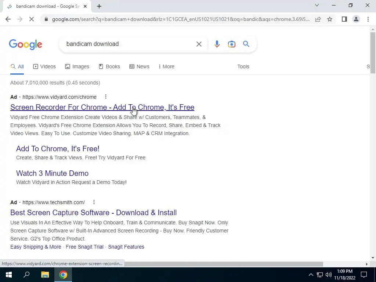This screenshot has width=376, height=282.
Task: Open the taskbar clock and date
Action: (x=345, y=275)
